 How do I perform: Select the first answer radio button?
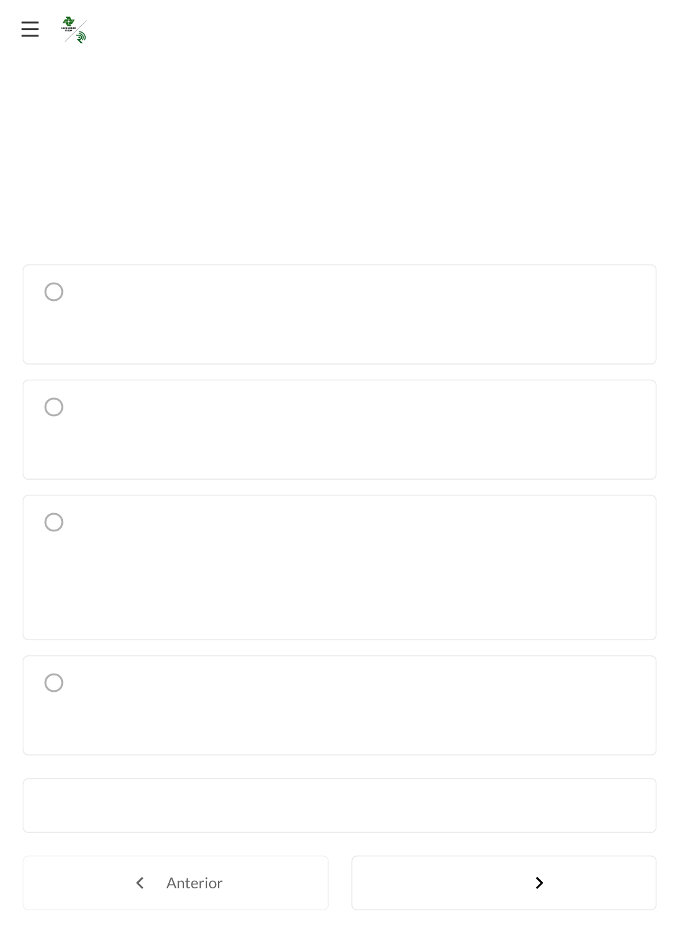tap(54, 292)
